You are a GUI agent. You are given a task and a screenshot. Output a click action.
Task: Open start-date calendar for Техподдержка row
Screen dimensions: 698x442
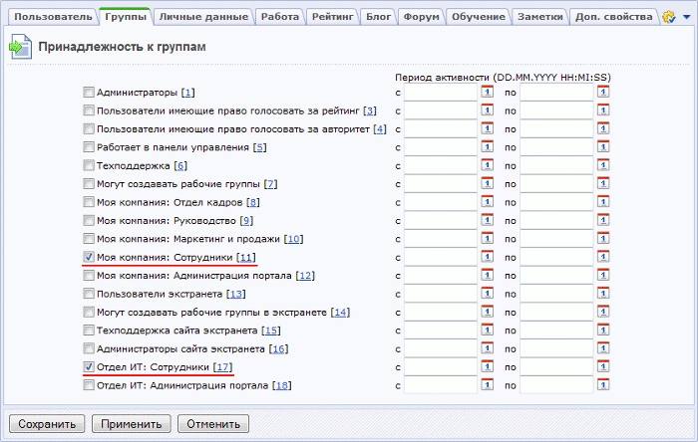tap(487, 165)
